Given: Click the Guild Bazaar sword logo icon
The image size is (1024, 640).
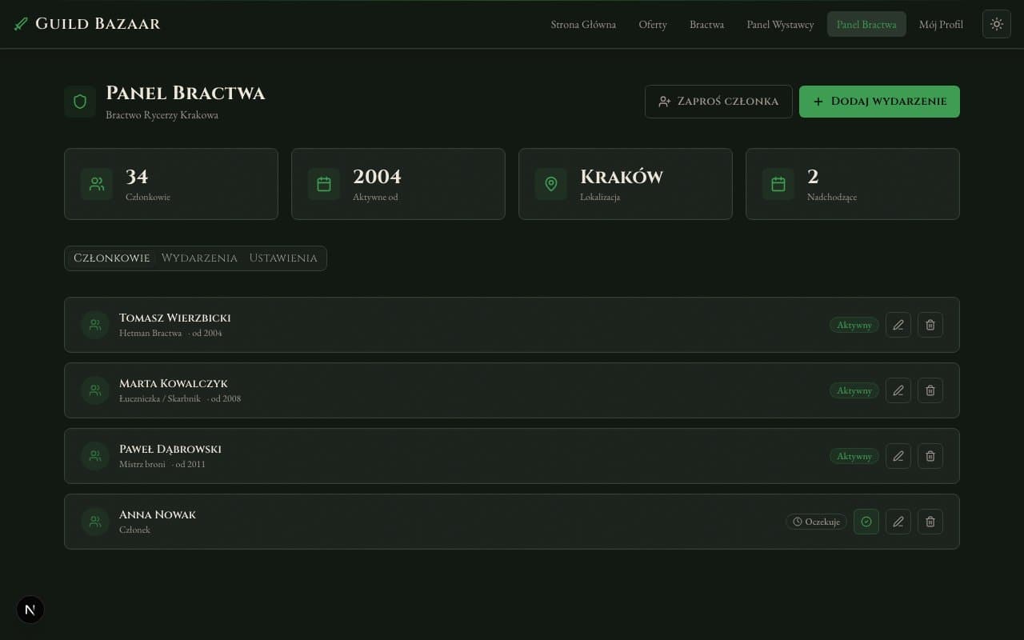Looking at the screenshot, I should 21,24.
